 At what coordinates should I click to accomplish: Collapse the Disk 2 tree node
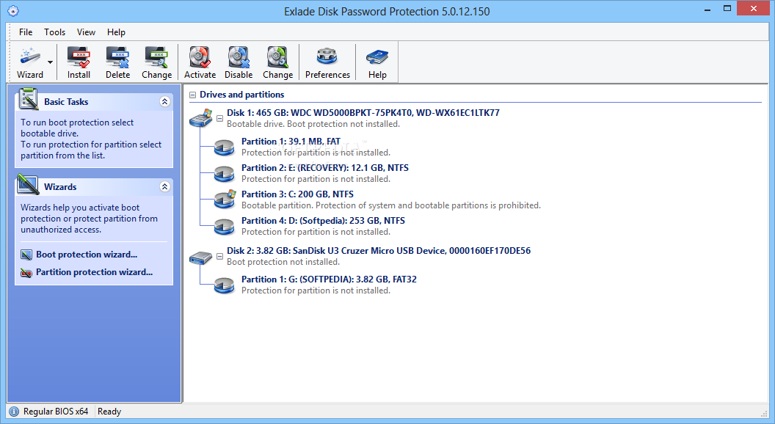point(220,257)
